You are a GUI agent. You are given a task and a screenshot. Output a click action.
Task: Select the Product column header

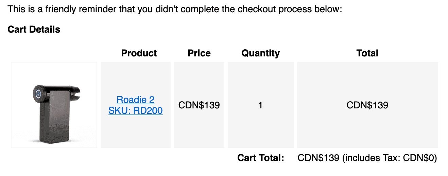139,53
